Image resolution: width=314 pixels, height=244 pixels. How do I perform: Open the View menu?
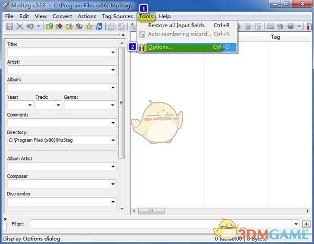coord(41,16)
